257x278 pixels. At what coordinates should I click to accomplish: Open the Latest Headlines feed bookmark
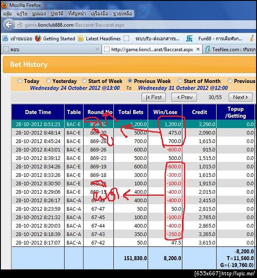99,38
